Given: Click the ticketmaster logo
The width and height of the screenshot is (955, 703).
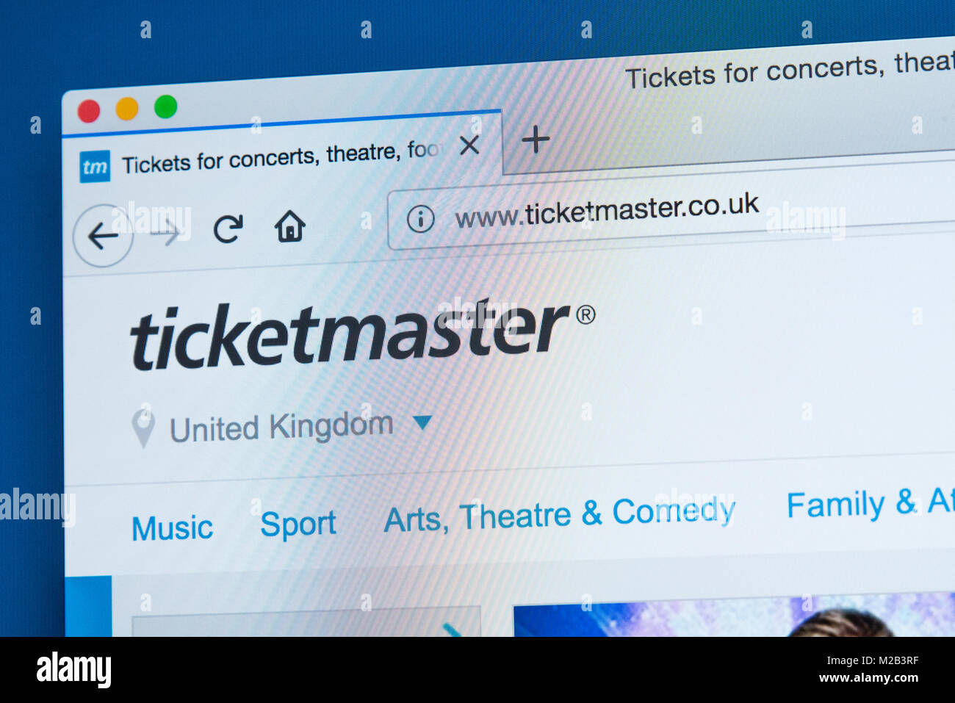Looking at the screenshot, I should [x=362, y=334].
